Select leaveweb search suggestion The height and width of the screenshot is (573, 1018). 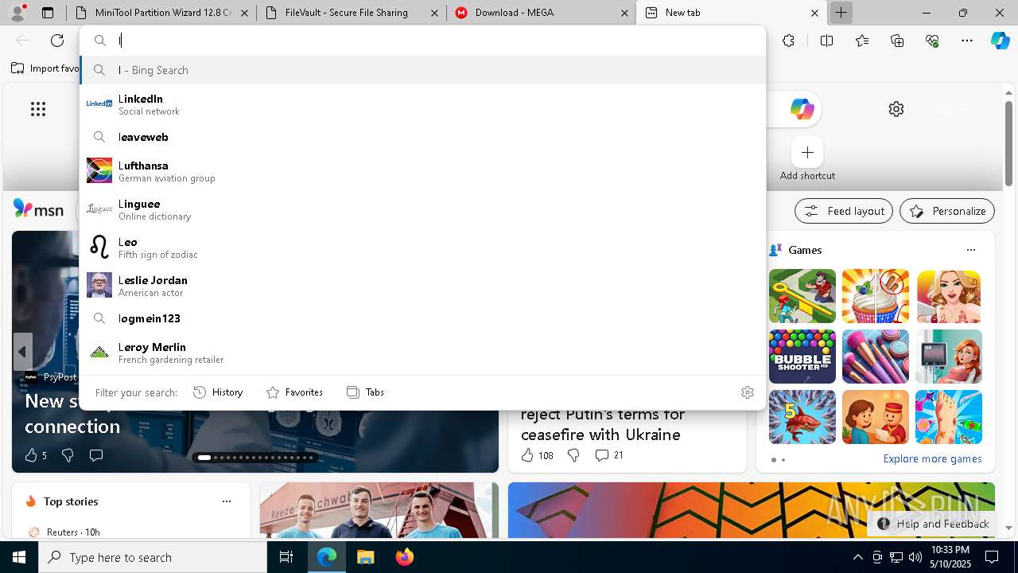423,137
